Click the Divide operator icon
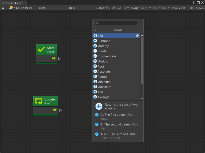This screenshot has width=205, height=153. click(95, 51)
